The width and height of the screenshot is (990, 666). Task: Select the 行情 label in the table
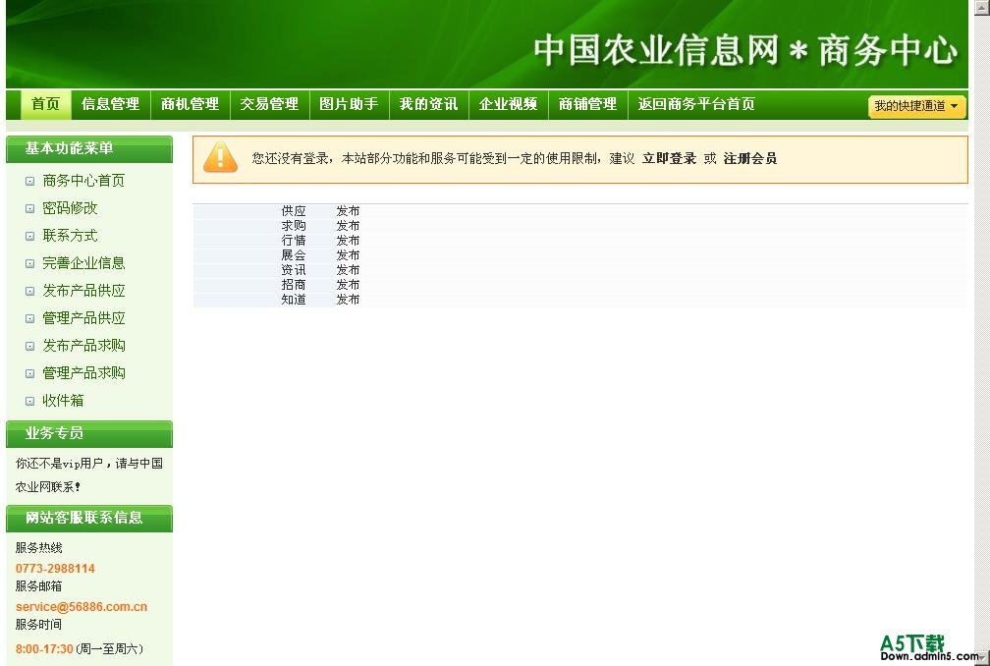(294, 241)
